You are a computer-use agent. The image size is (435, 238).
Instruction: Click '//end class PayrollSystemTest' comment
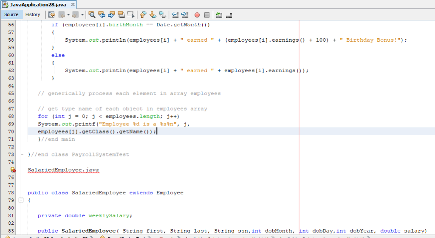80,155
